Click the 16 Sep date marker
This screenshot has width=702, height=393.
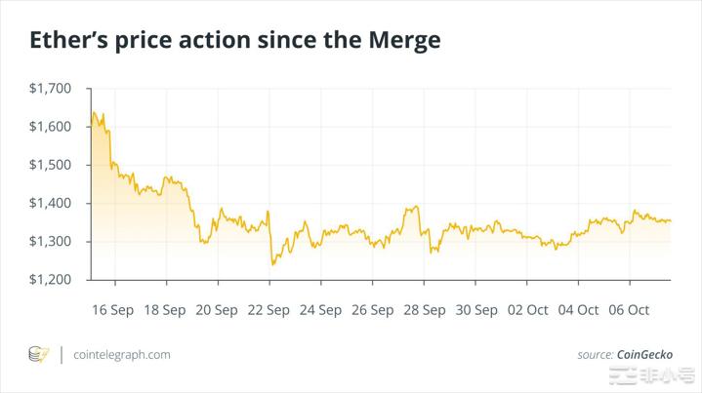[111, 310]
